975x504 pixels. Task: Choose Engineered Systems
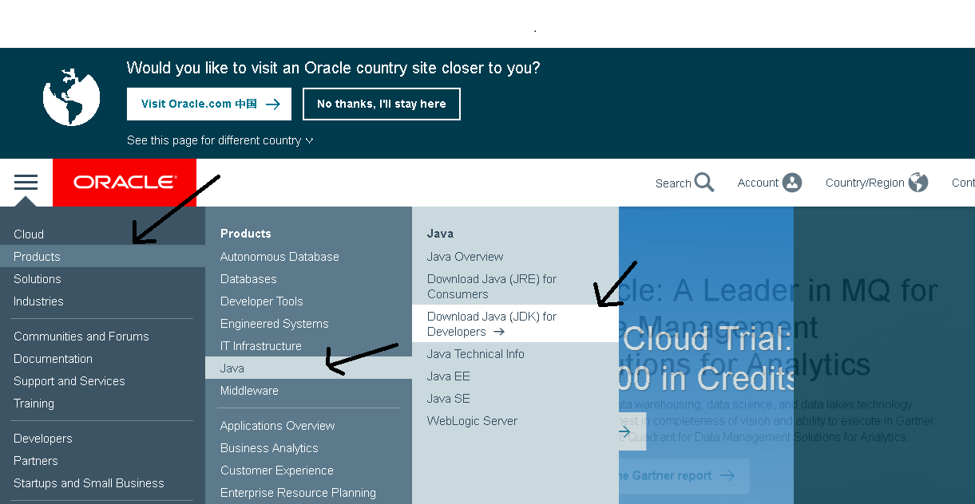(x=275, y=323)
